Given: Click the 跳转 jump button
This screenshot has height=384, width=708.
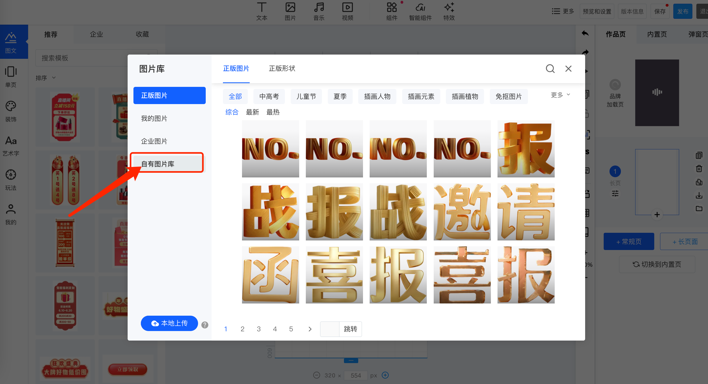Looking at the screenshot, I should 350,329.
